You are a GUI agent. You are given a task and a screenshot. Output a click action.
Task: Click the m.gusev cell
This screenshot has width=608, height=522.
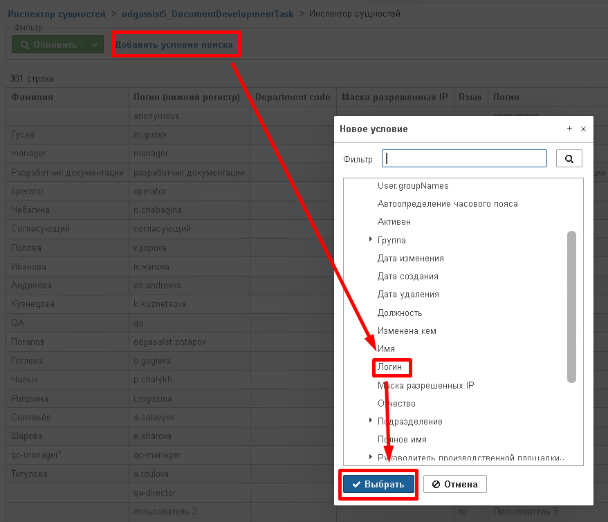[x=190, y=134]
